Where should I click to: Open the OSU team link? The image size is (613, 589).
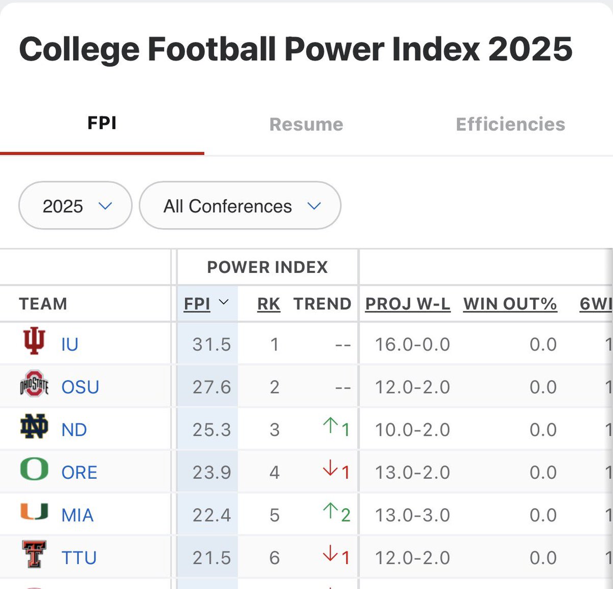[x=80, y=387]
